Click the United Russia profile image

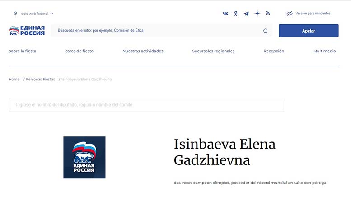pos(84,157)
